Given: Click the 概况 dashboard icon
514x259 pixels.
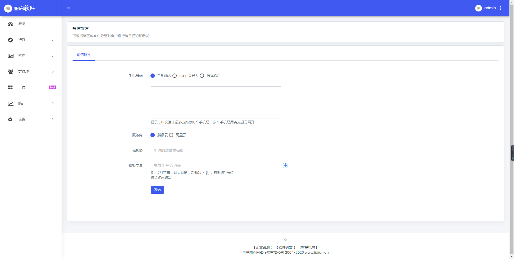Looking at the screenshot, I should click(10, 24).
